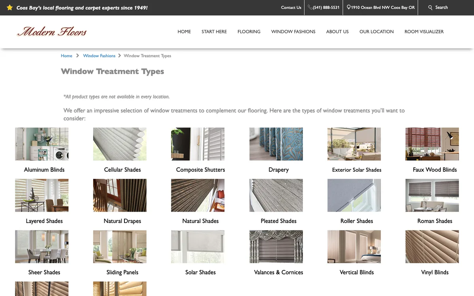Click the Pleated Shades text label

pyautogui.click(x=278, y=221)
